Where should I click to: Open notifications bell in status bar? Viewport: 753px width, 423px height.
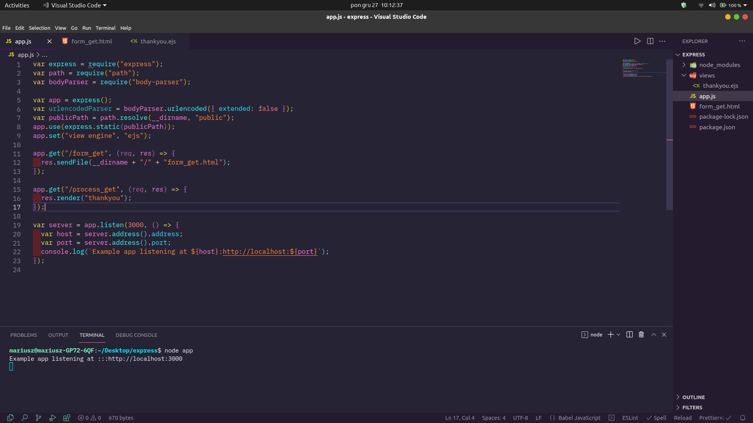click(x=742, y=418)
